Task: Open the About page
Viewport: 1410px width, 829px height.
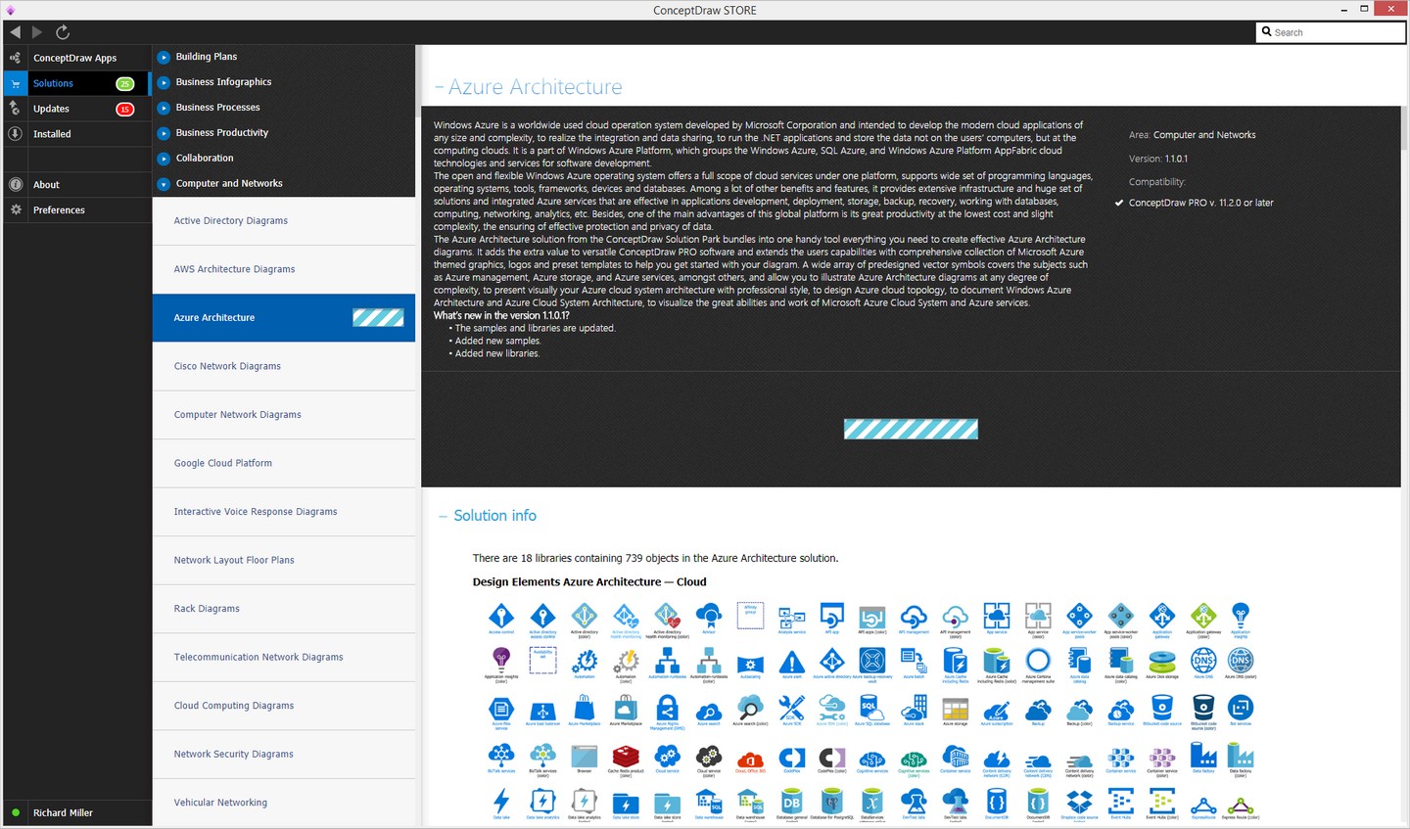Action: 76,184
